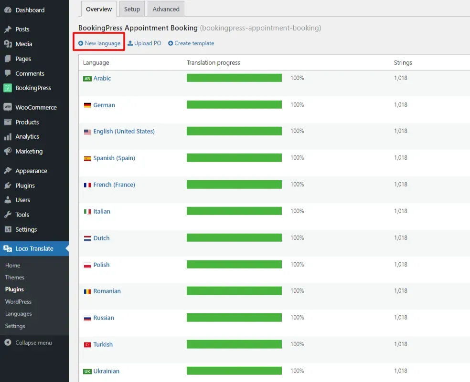
Task: Click the Products box icon
Action: [x=8, y=122]
